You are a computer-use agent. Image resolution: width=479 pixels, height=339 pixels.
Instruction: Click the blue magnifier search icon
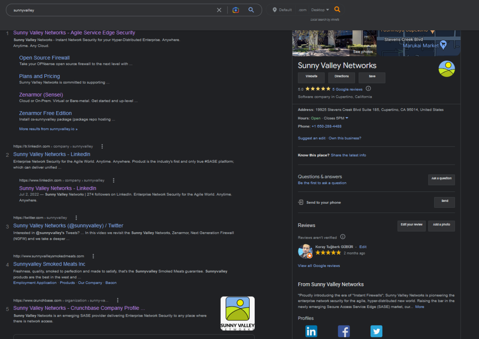(251, 10)
